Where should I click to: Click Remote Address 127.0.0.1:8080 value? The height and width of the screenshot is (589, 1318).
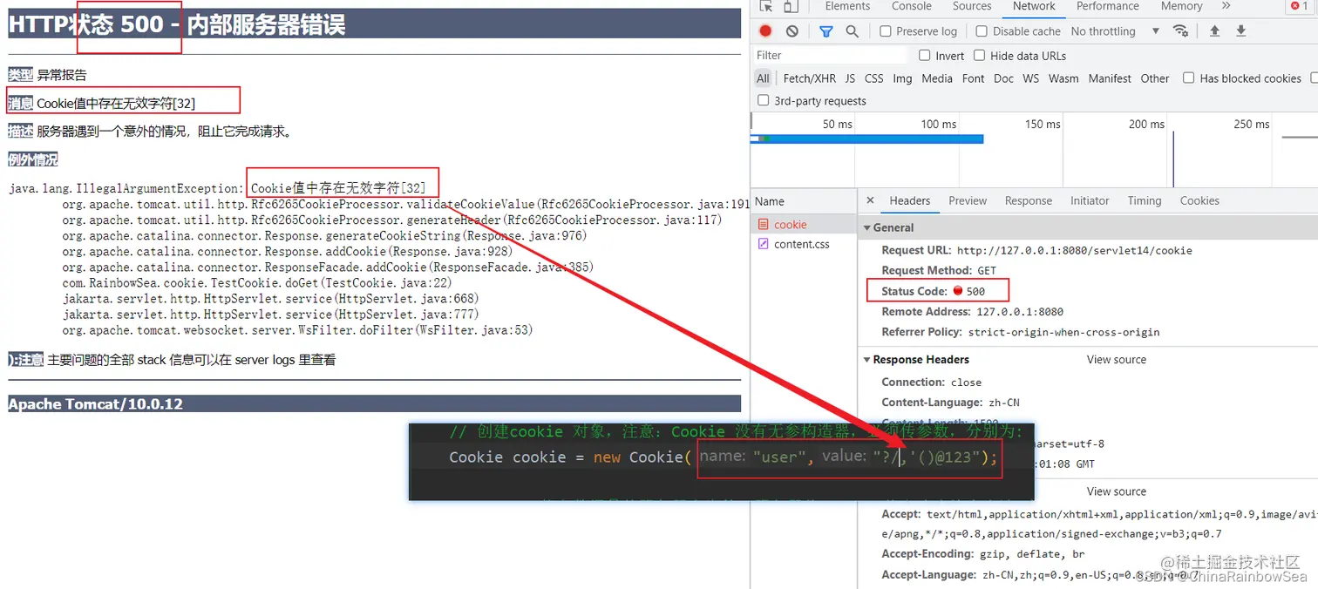tap(1020, 312)
